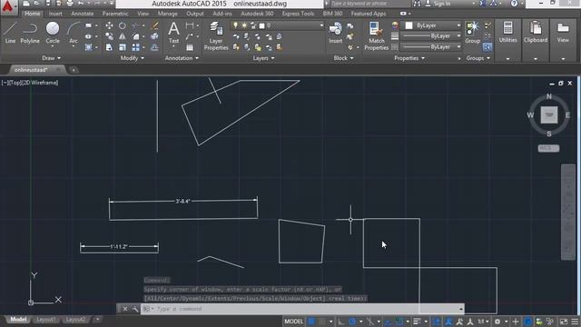The width and height of the screenshot is (581, 327).
Task: Switch to the Express Tools tab
Action: (x=298, y=14)
